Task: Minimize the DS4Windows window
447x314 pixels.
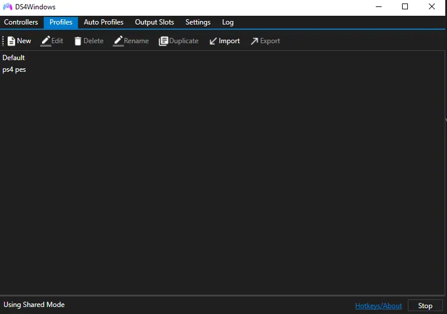Action: (379, 6)
